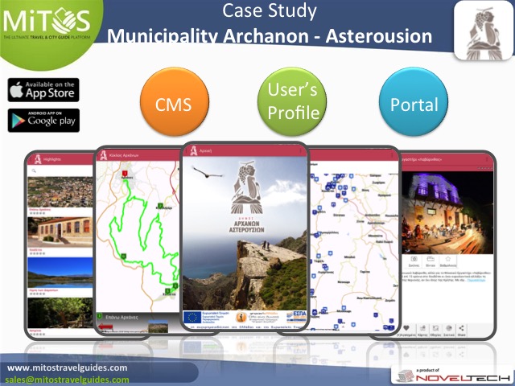Tap the blue 'read more' link in the description
This screenshot has height=386, width=515.
(x=476, y=281)
